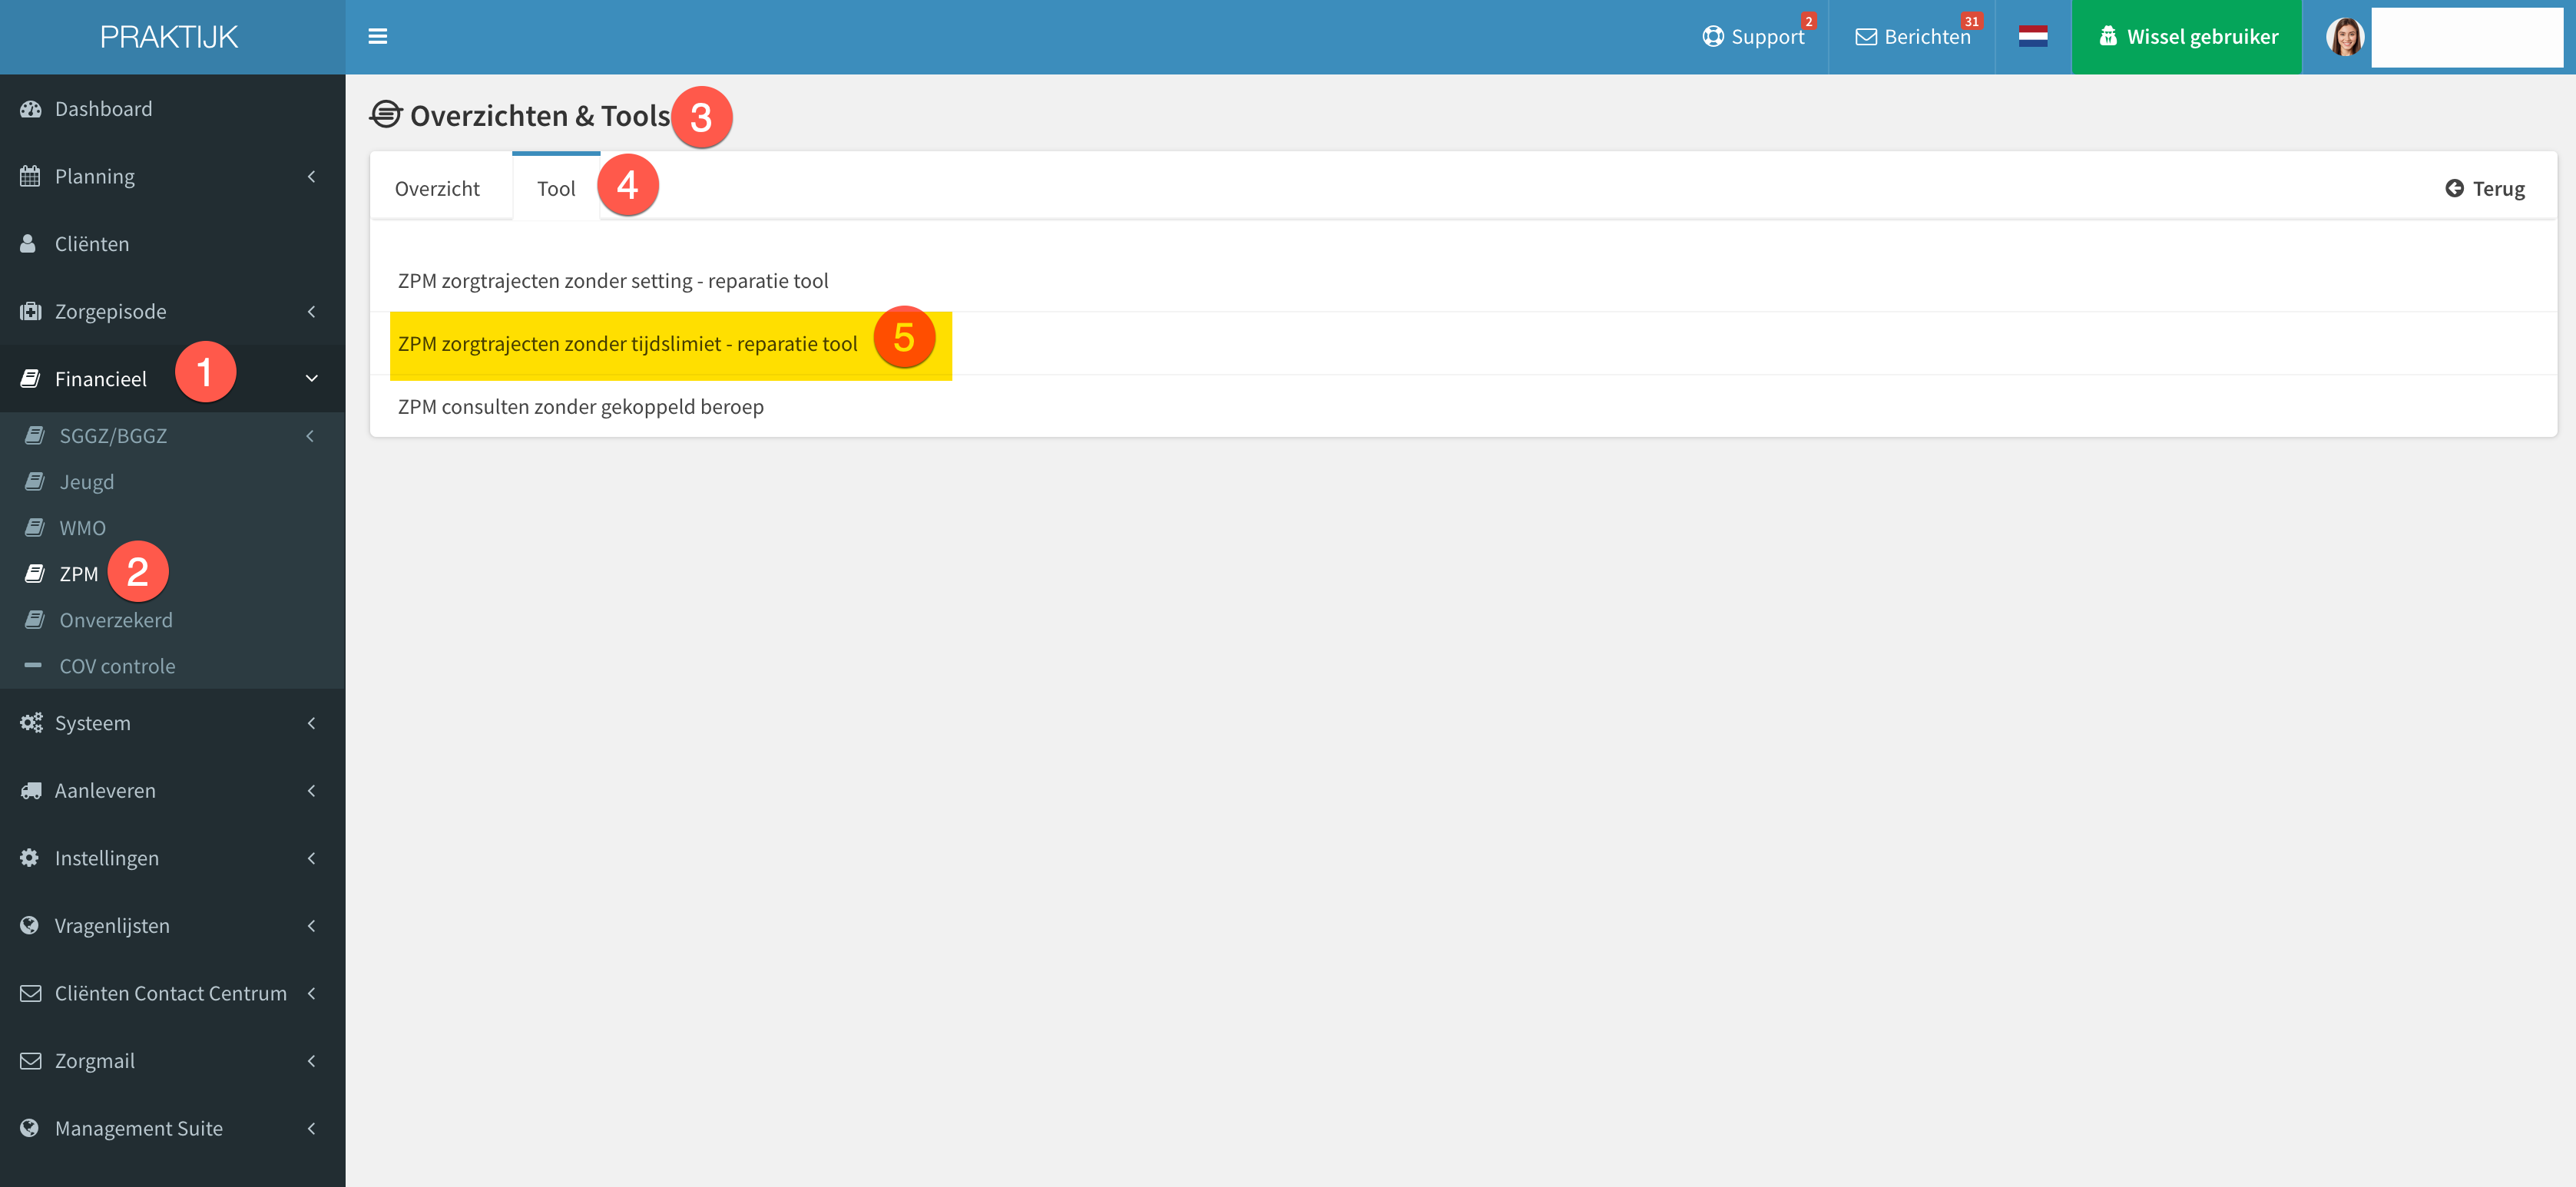The height and width of the screenshot is (1187, 2576).
Task: Click the Jeugd book icon
Action: click(35, 482)
